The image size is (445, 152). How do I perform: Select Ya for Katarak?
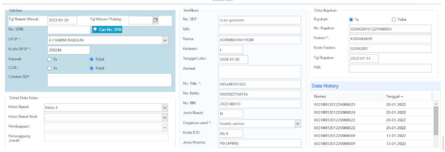tap(50, 60)
